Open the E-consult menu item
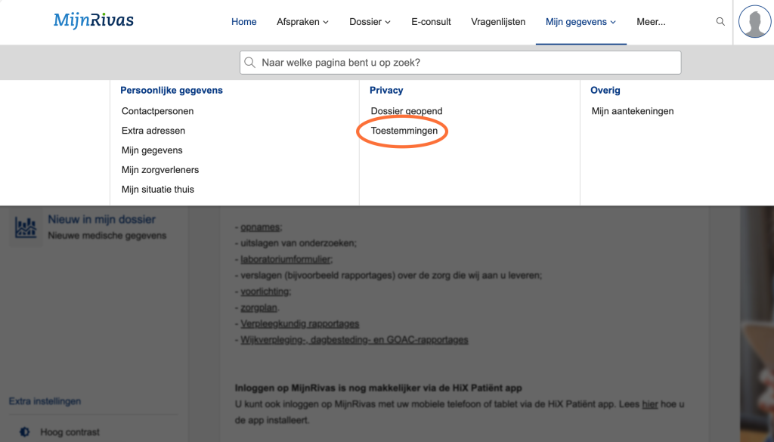The image size is (774, 442). pos(431,22)
